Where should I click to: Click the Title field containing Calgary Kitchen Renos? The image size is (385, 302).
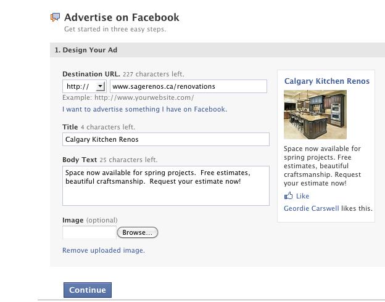[166, 139]
